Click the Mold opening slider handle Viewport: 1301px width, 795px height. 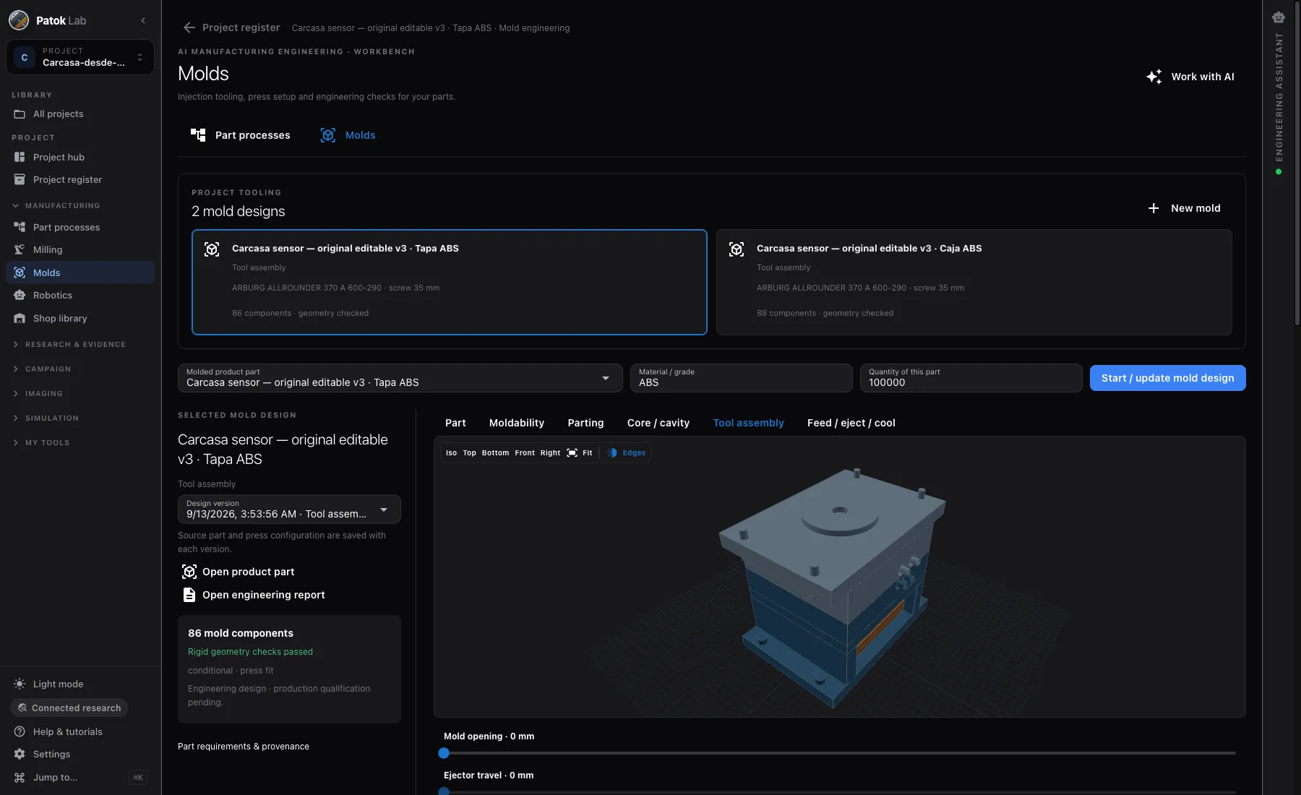point(444,753)
